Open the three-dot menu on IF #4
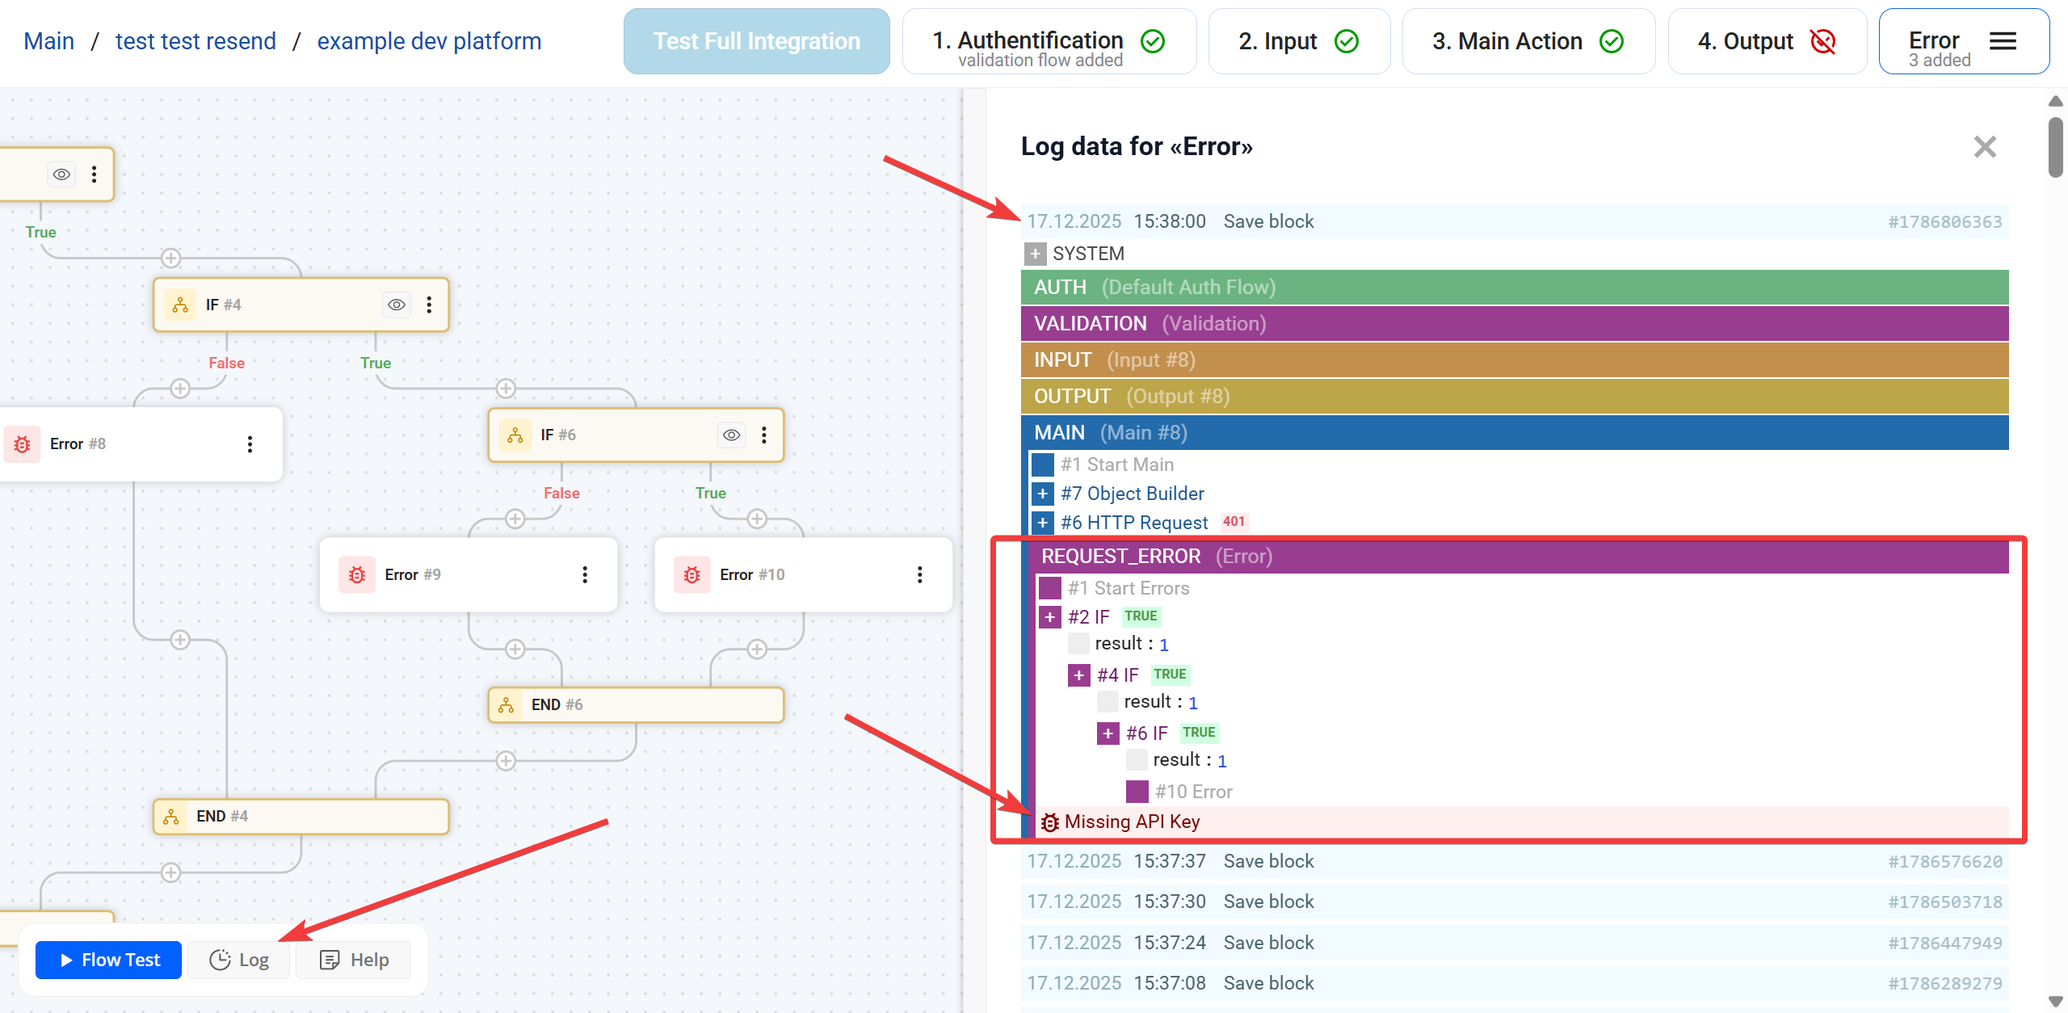Image resolution: width=2068 pixels, height=1013 pixels. tap(429, 305)
